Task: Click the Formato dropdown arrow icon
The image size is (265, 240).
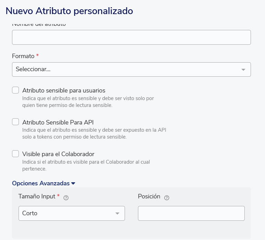Action: click(x=243, y=69)
